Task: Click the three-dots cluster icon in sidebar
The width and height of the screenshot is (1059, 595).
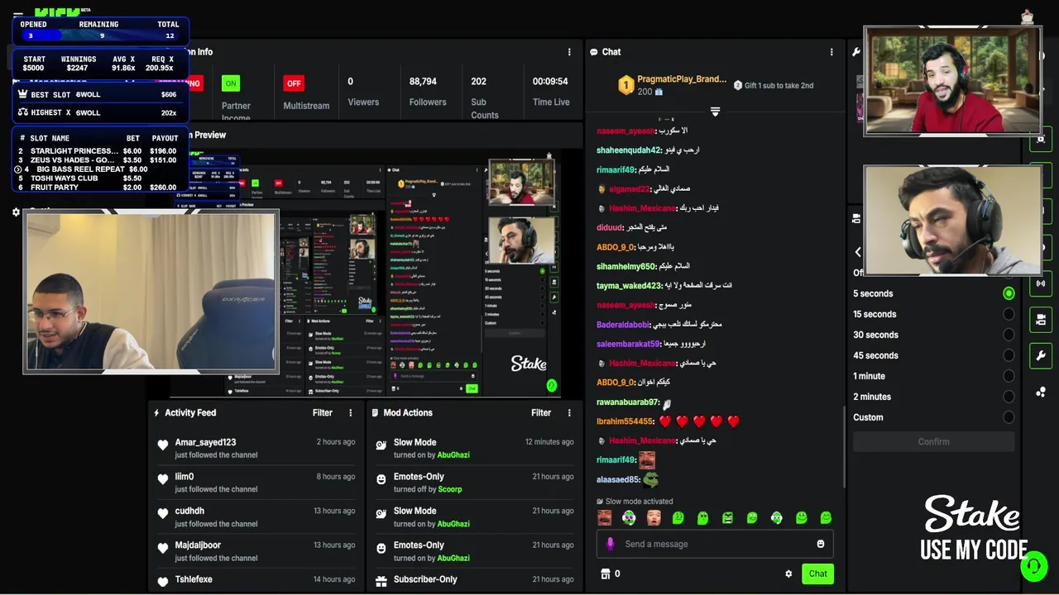Action: [1041, 392]
